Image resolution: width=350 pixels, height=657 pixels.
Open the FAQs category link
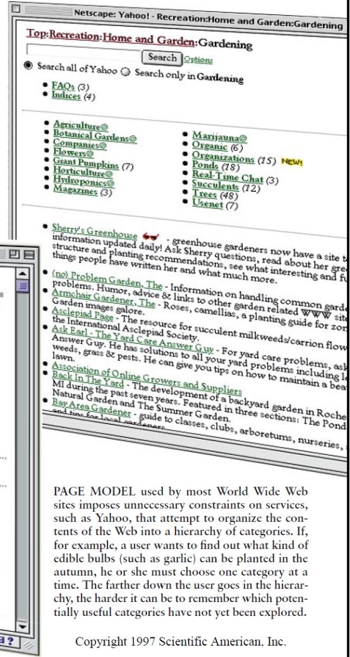(x=64, y=86)
